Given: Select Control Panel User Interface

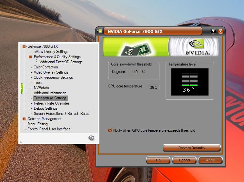Looking at the screenshot, I should pos(49,129).
